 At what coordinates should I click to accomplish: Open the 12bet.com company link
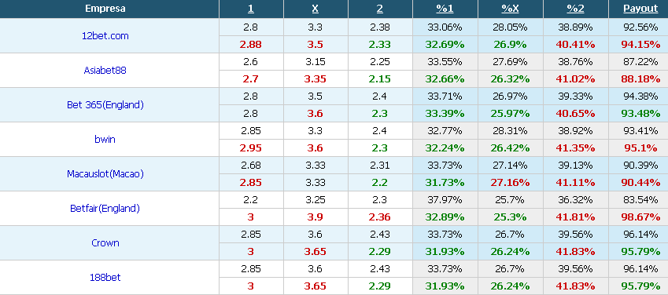tap(105, 36)
